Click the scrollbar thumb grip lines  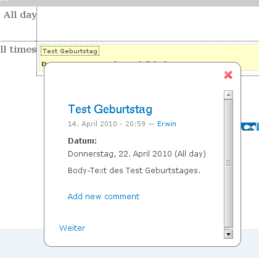click(x=228, y=163)
